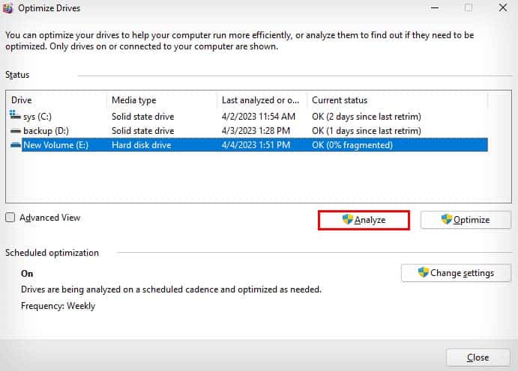Select the backup (D:) drive row
The height and width of the screenshot is (371, 518).
pyautogui.click(x=248, y=131)
